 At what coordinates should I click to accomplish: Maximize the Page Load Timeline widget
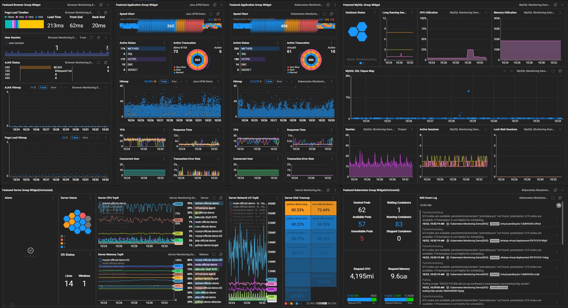point(98,13)
